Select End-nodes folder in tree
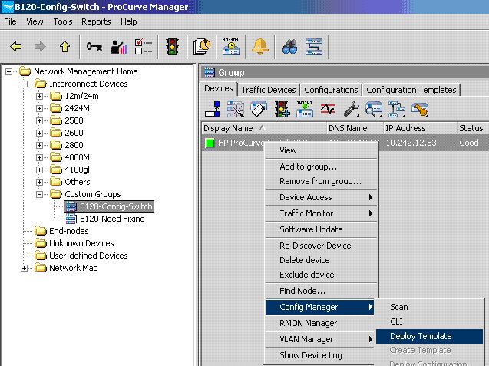This screenshot has width=489, height=366. click(x=68, y=231)
